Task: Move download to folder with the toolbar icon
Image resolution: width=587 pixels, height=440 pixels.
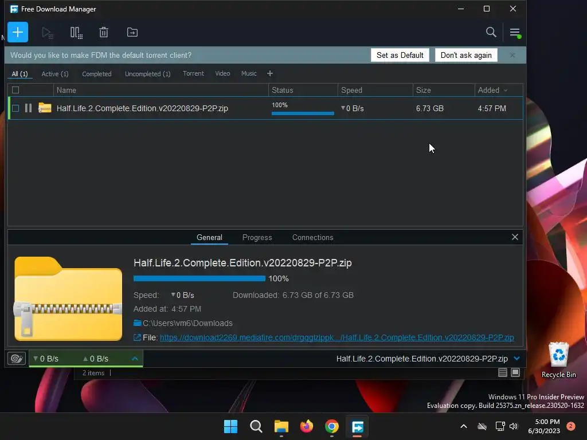Action: [x=132, y=33]
